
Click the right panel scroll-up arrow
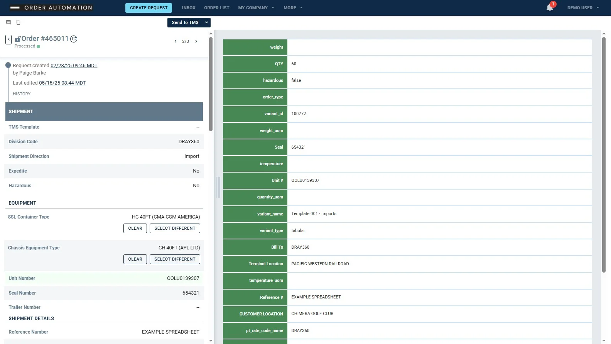click(x=604, y=34)
